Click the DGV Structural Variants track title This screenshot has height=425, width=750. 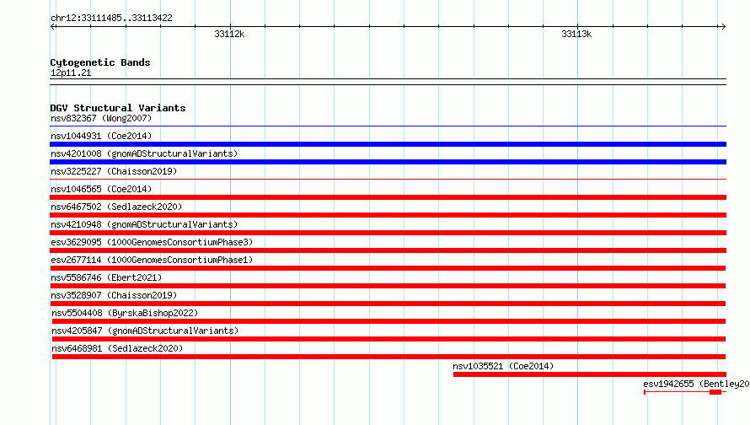pyautogui.click(x=118, y=108)
